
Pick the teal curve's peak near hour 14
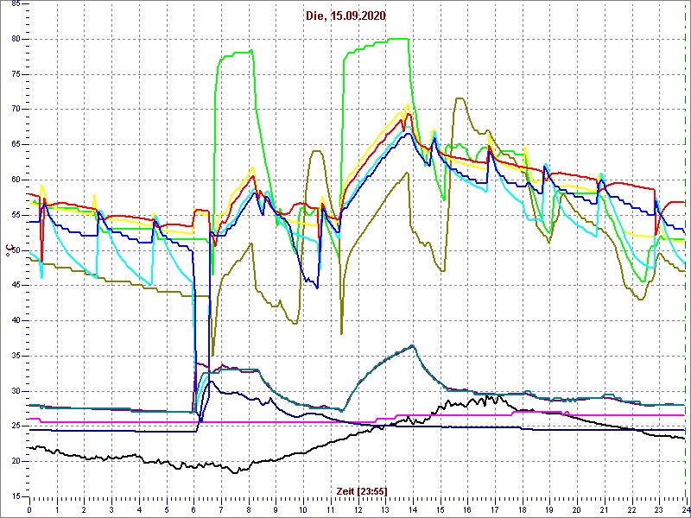pyautogui.click(x=413, y=346)
